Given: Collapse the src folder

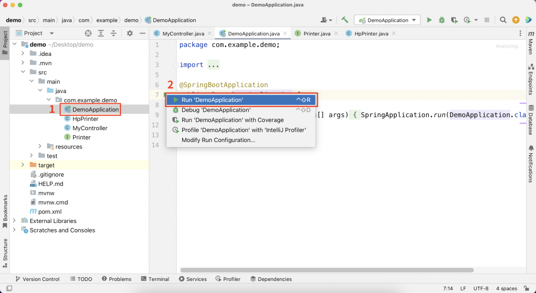Looking at the screenshot, I should click(23, 72).
